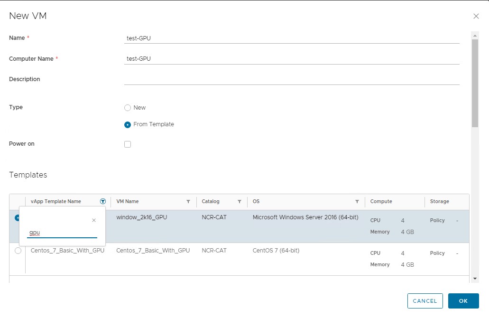Select the window_2k16_GPU template radio button
This screenshot has height=318, width=489.
(x=18, y=217)
